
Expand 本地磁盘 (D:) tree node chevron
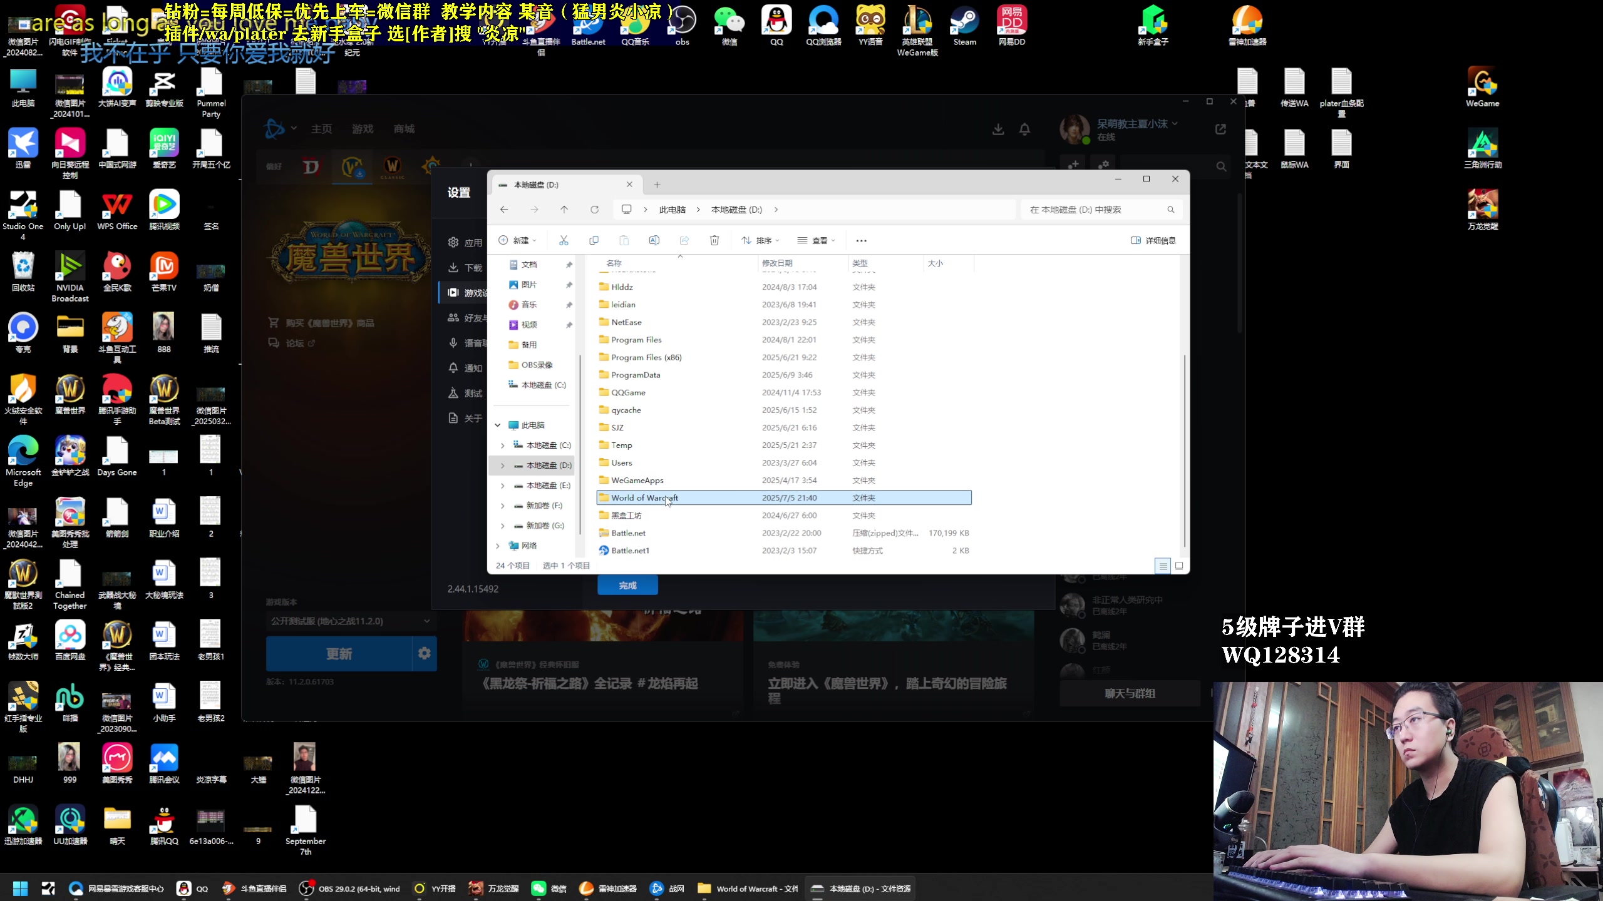[502, 466]
